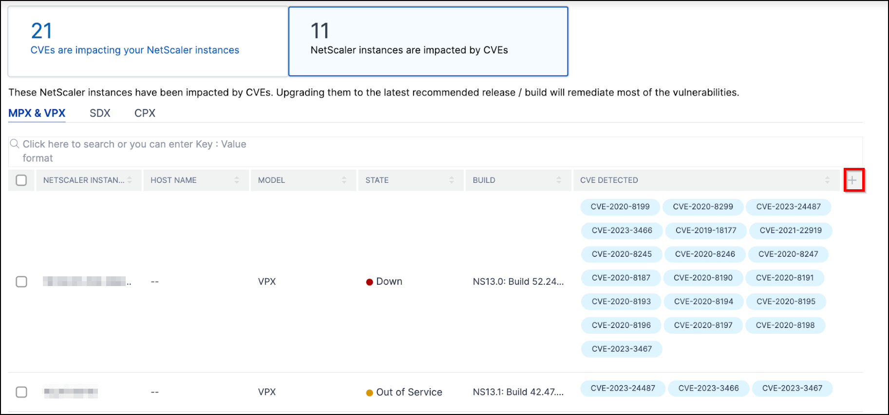Screen dimensions: 889x415
Task: Select CVE-2020-8246 tag
Action: tap(705, 254)
